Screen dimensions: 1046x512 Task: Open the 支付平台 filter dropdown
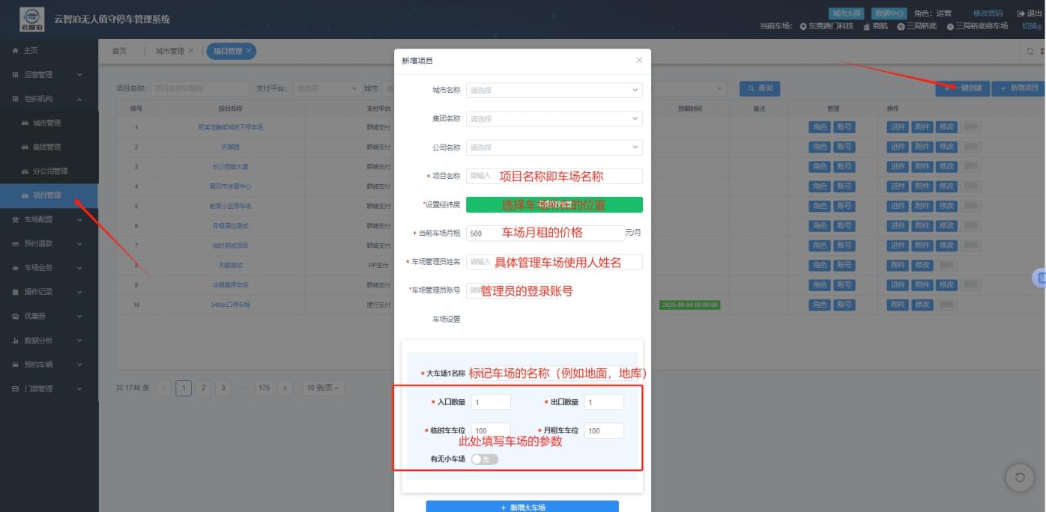327,89
